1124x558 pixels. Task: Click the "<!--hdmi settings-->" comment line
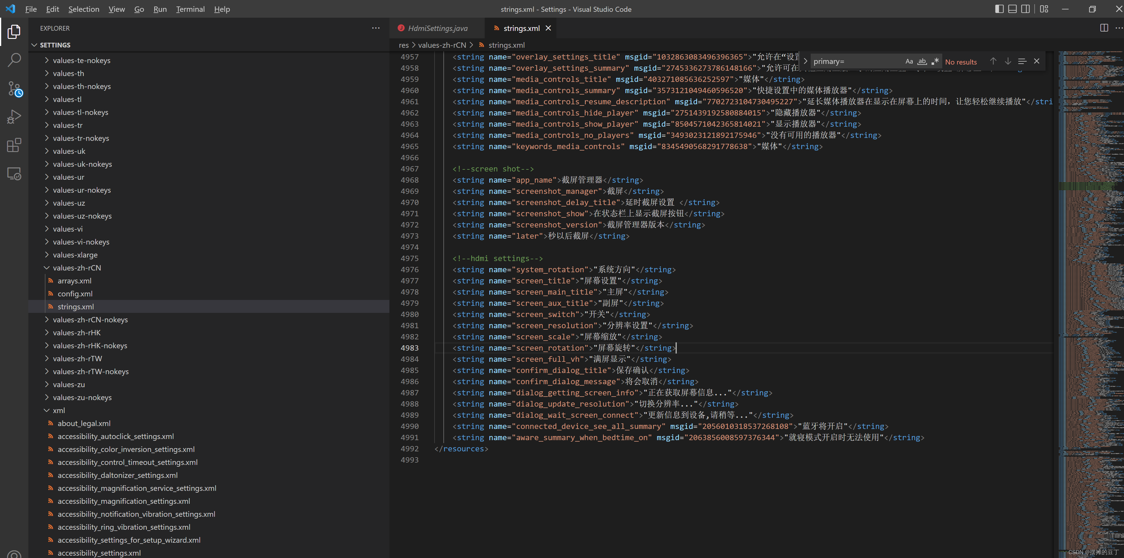pyautogui.click(x=497, y=258)
